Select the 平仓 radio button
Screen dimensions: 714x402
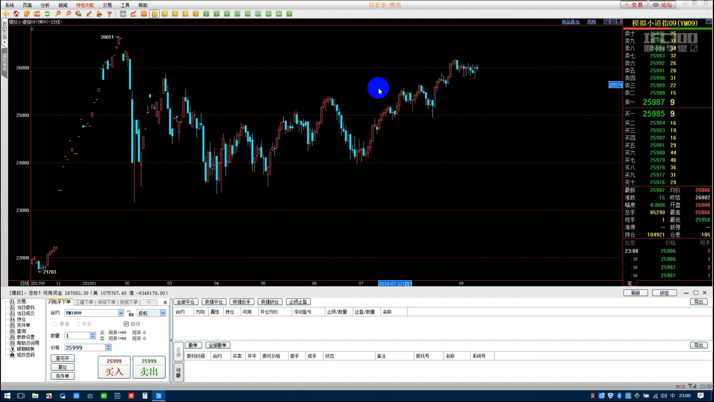78,324
